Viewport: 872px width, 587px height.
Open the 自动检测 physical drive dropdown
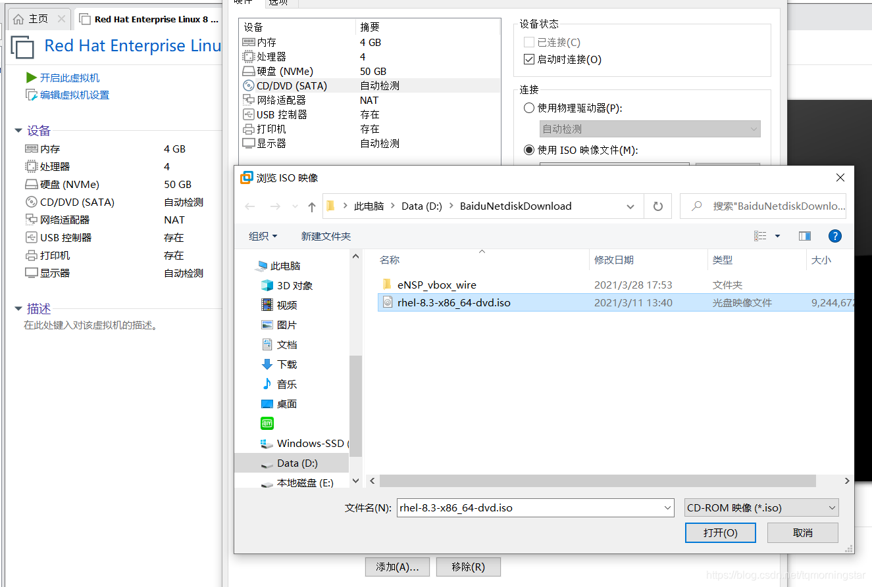coord(650,129)
